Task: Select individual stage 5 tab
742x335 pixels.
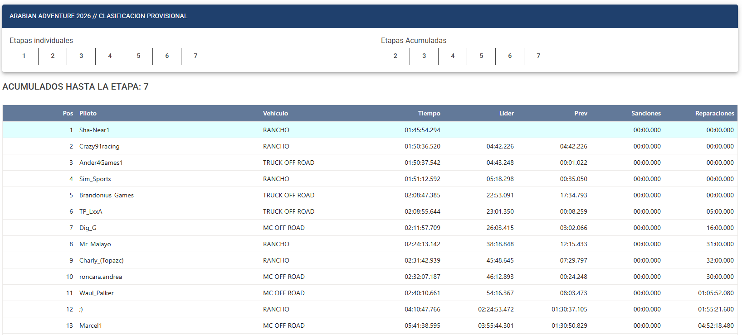Action: (138, 56)
